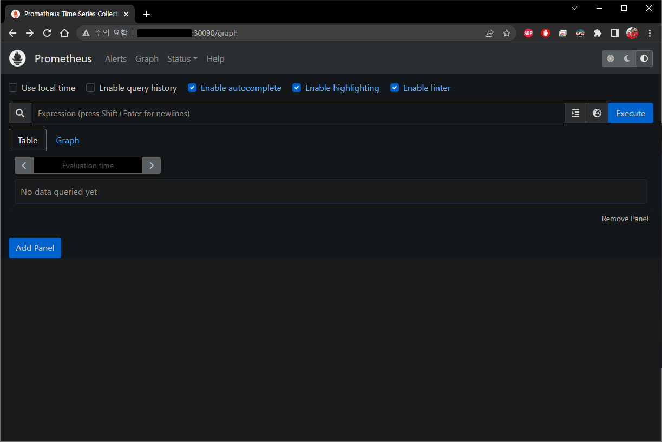Click the not-secure warning triangle icon
662x442 pixels.
tap(86, 33)
